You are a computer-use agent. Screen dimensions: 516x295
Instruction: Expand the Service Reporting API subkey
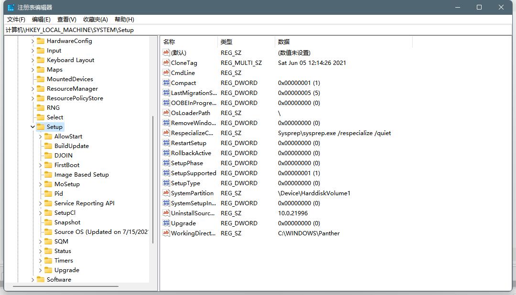(40, 203)
